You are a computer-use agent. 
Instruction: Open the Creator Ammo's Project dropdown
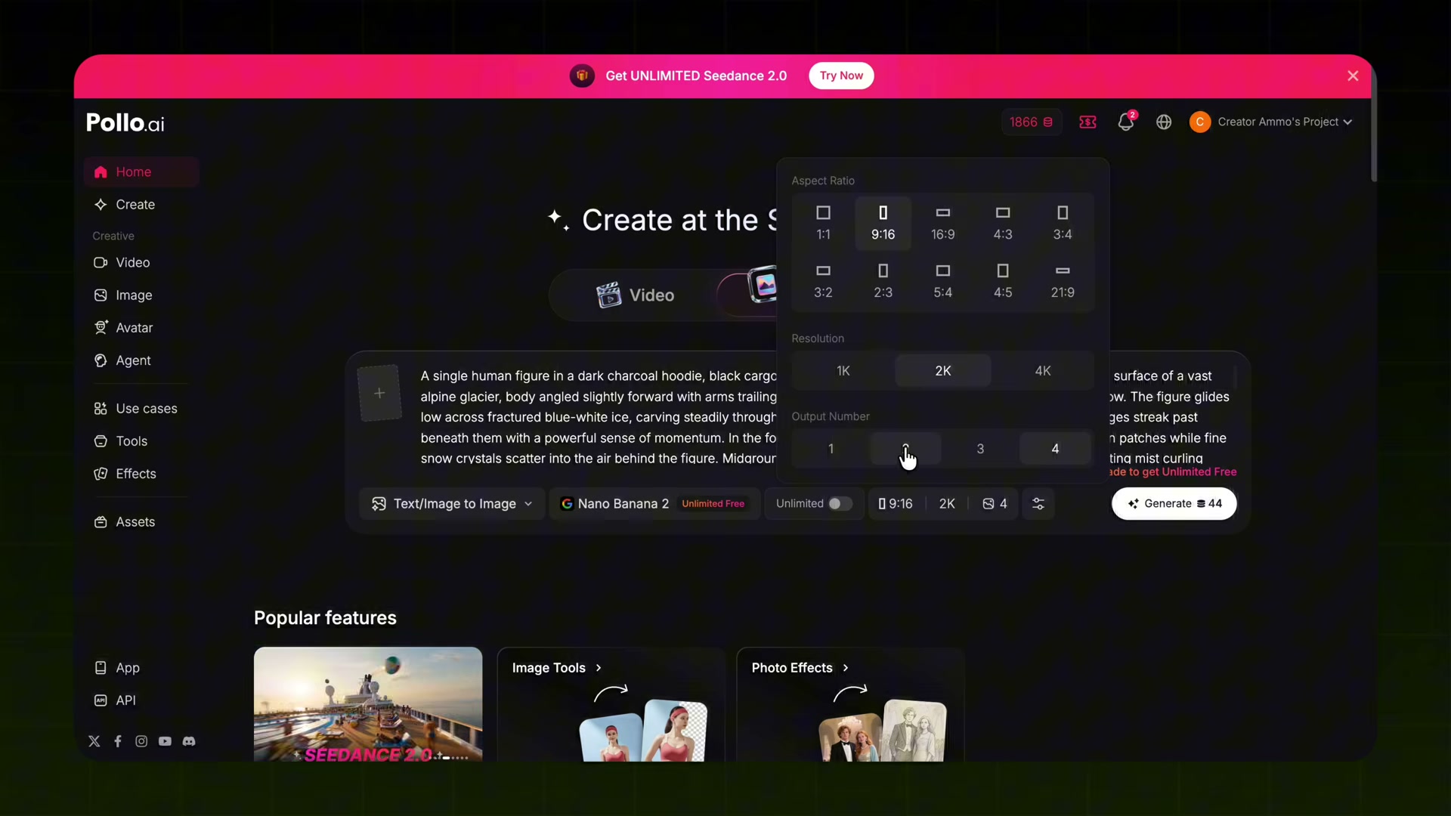pos(1285,122)
